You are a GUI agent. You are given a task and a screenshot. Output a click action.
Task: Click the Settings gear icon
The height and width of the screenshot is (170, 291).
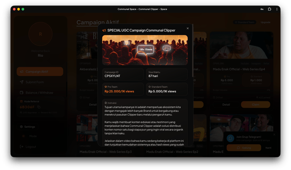pos(21,127)
